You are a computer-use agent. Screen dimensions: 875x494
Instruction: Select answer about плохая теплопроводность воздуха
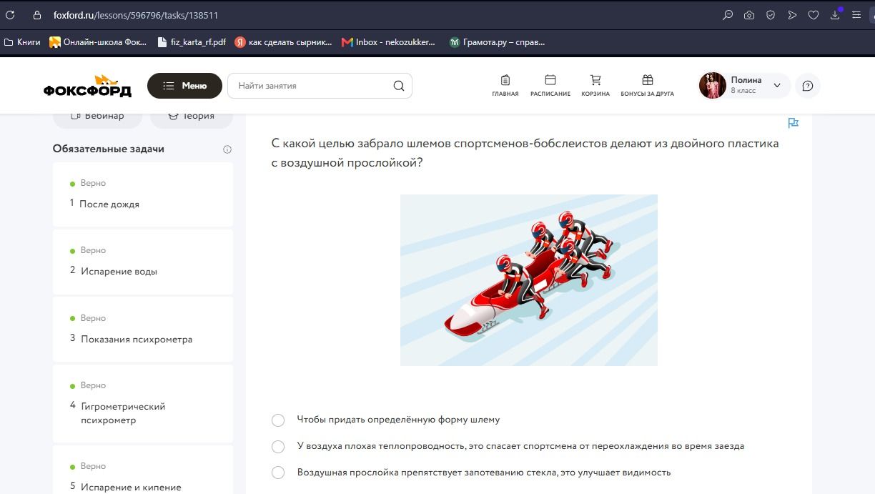(x=278, y=447)
